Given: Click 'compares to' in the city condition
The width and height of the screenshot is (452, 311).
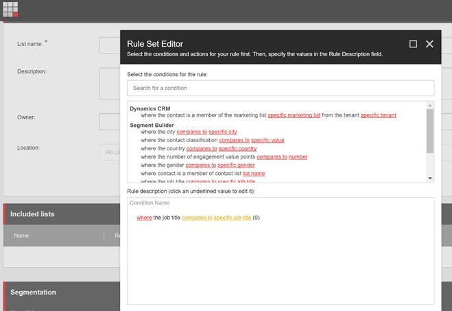Looking at the screenshot, I should [191, 132].
